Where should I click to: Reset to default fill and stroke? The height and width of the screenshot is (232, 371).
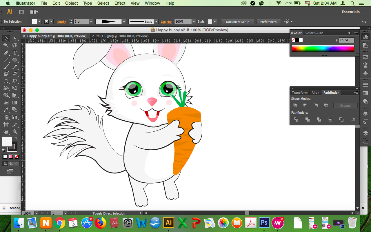tap(3, 150)
